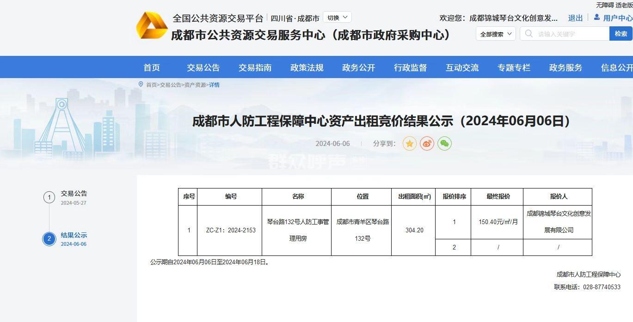
Task: Select step 1 circle 交易公告
Action: click(x=49, y=198)
